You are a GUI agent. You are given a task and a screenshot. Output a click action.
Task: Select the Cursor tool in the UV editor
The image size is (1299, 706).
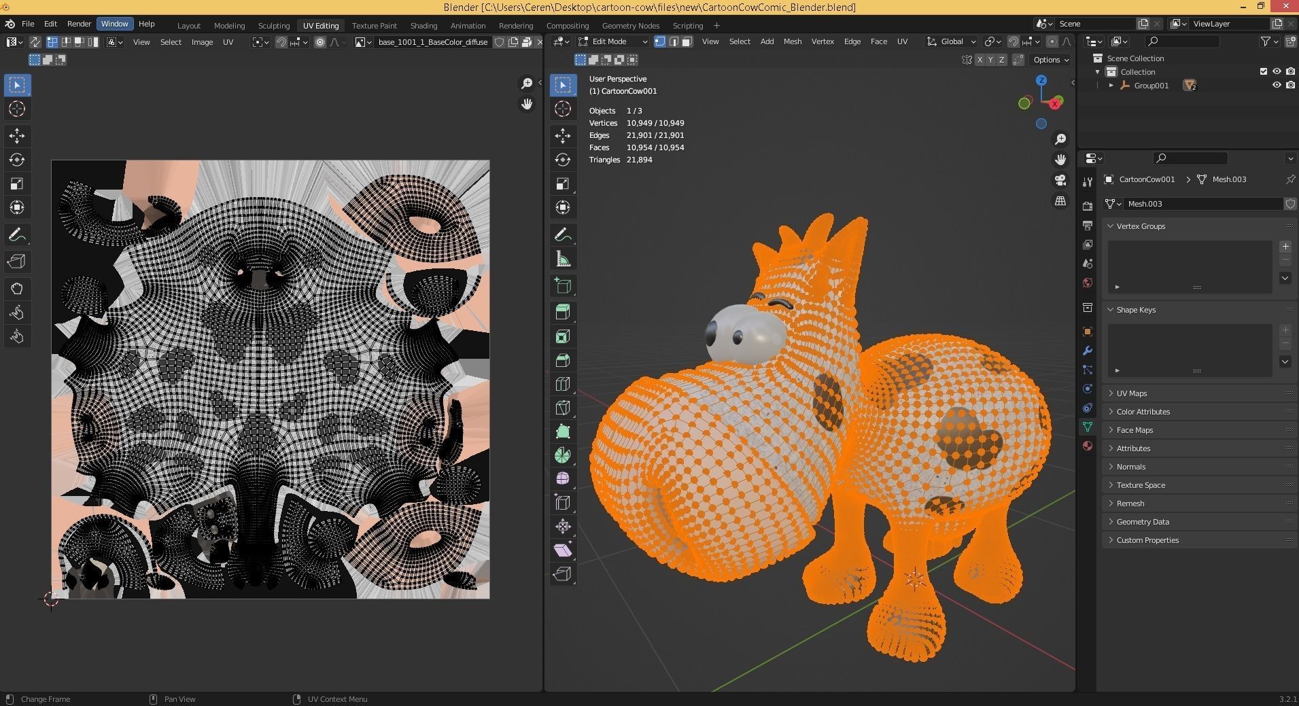(17, 109)
